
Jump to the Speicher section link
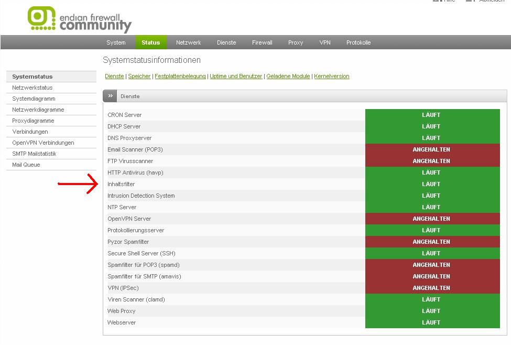139,76
